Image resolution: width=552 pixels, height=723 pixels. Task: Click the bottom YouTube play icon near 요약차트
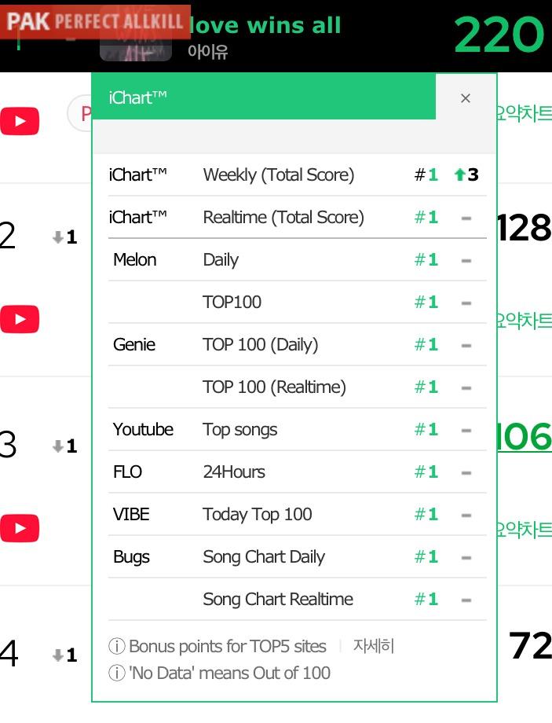click(x=20, y=529)
